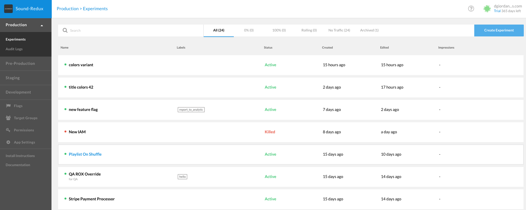Collapse the Production environment section
526x210 pixels.
coord(42,25)
